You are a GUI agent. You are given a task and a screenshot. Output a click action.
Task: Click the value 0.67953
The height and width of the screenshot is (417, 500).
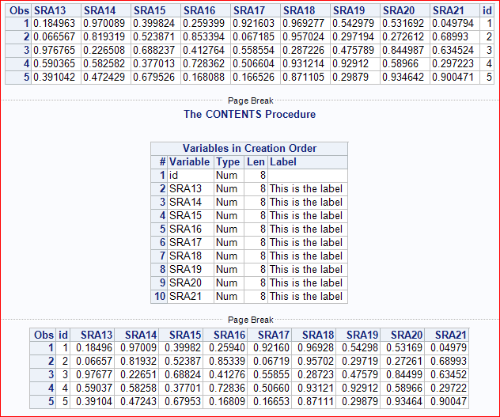(183, 401)
